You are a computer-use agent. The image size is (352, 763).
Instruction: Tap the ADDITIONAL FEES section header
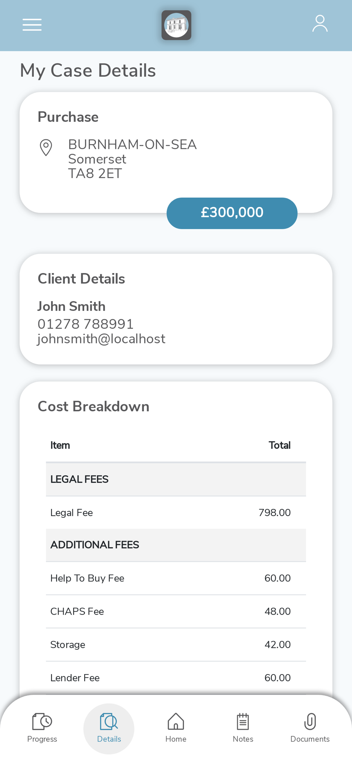click(176, 545)
